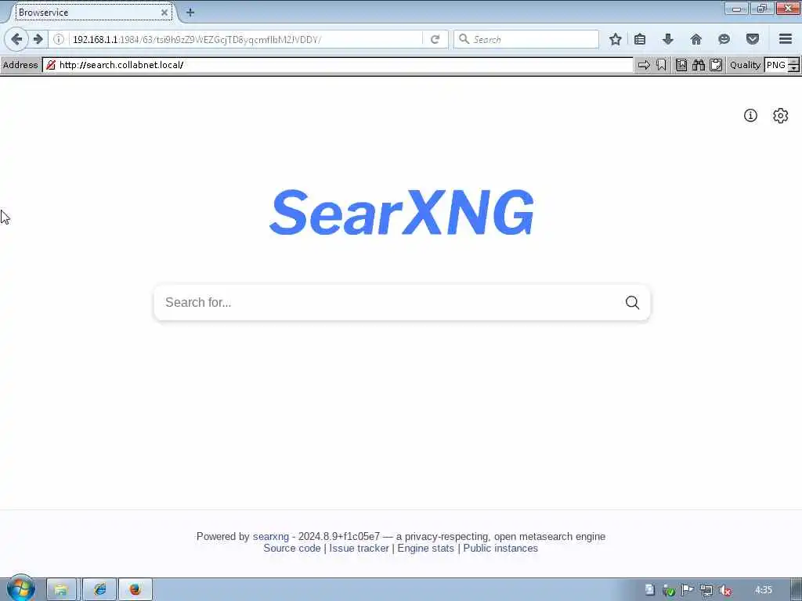Image resolution: width=802 pixels, height=601 pixels.
Task: Click the Quality label
Action: 745,65
